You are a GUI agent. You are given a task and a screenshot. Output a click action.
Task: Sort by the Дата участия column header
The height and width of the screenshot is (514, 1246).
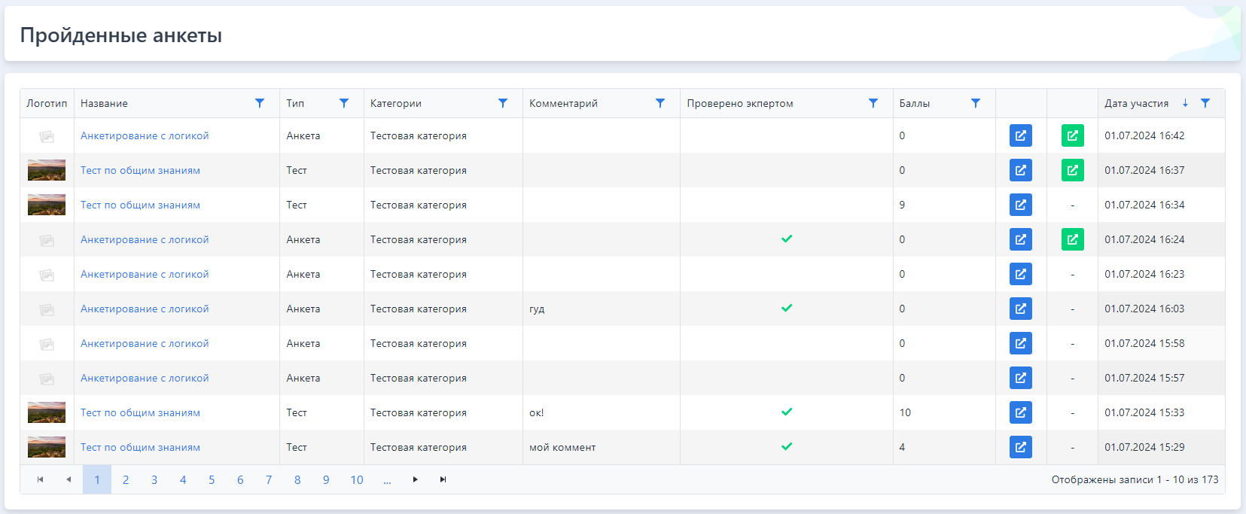[x=1136, y=103]
